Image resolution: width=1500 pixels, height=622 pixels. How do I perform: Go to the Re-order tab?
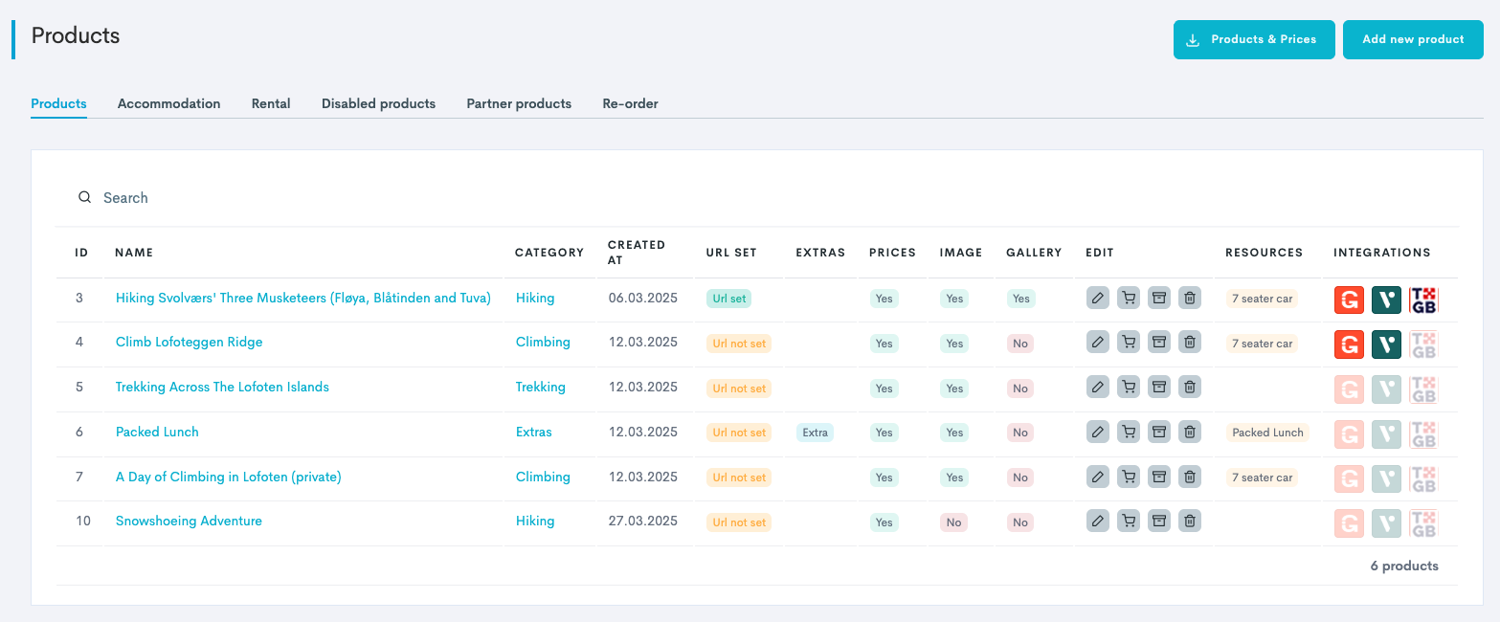[x=630, y=103]
